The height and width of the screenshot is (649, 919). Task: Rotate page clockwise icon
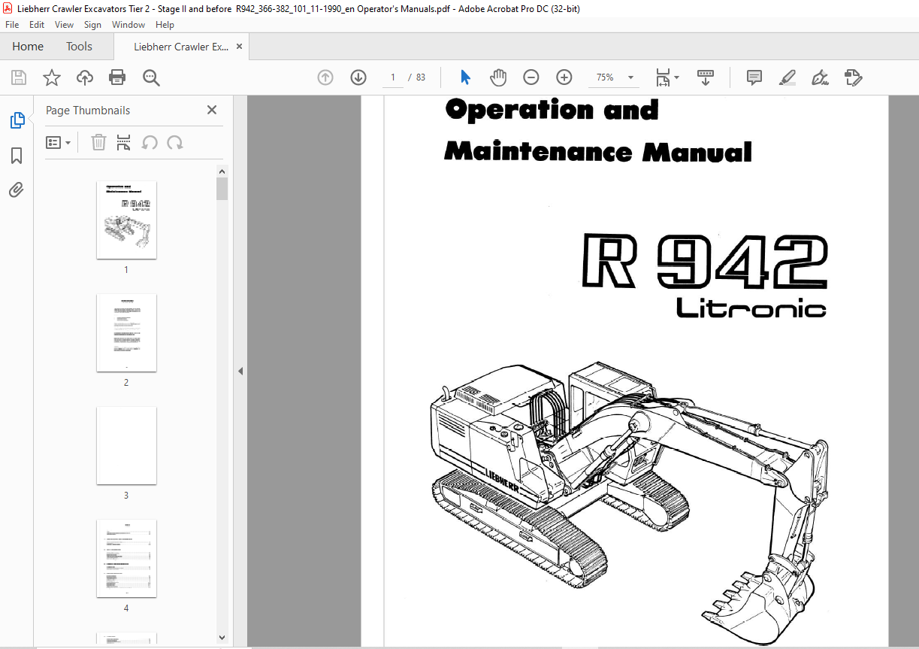pyautogui.click(x=175, y=142)
